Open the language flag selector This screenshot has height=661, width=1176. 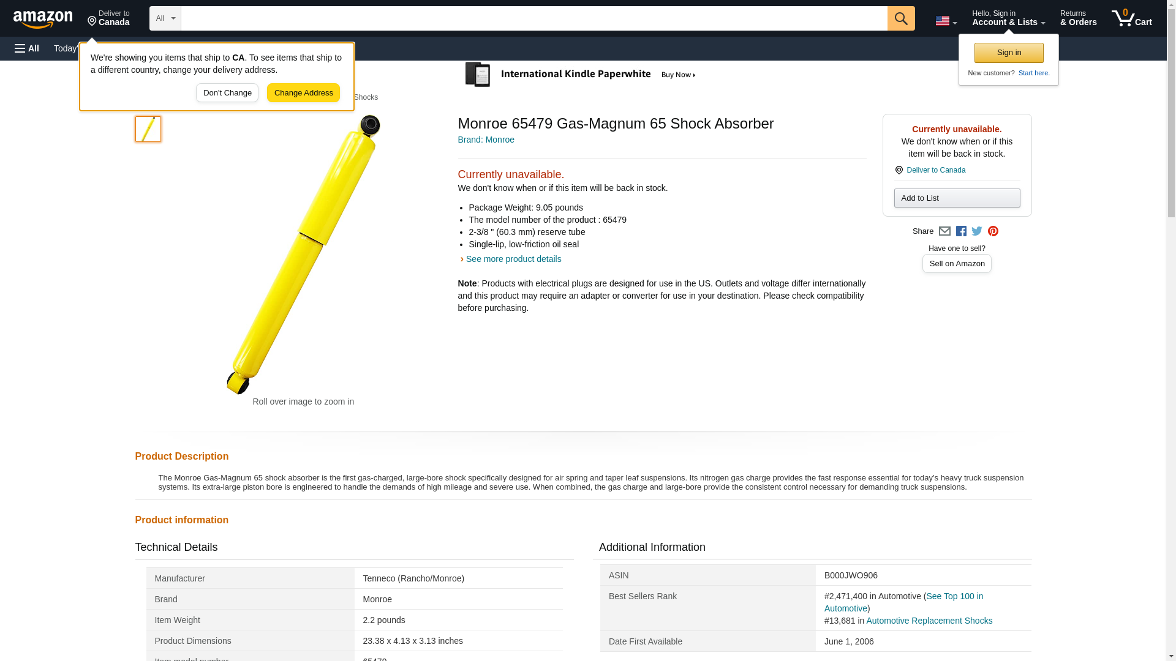[x=946, y=21]
